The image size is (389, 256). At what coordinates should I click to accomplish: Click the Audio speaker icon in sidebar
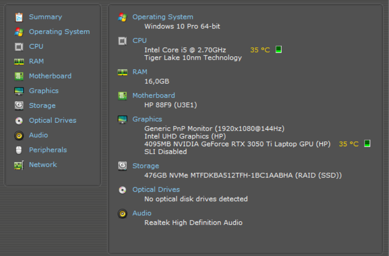pos(19,136)
